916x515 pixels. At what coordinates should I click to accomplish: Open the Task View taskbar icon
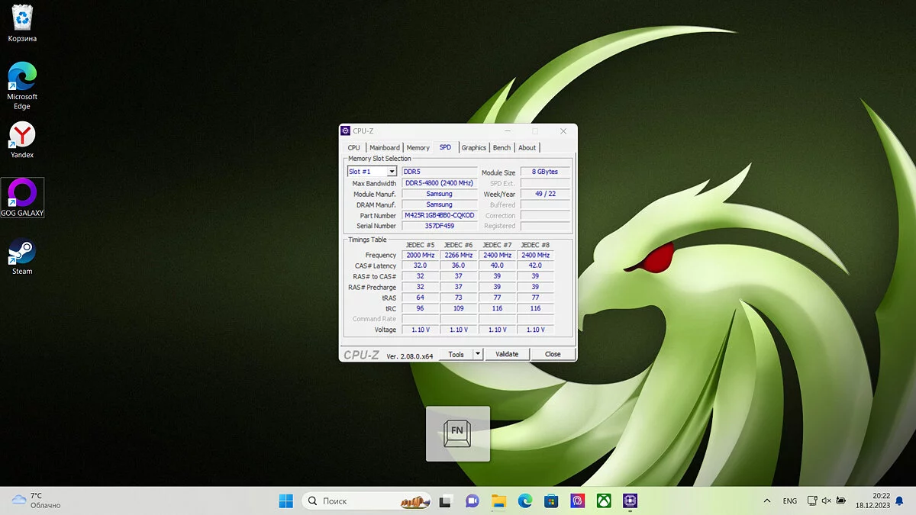click(x=447, y=501)
